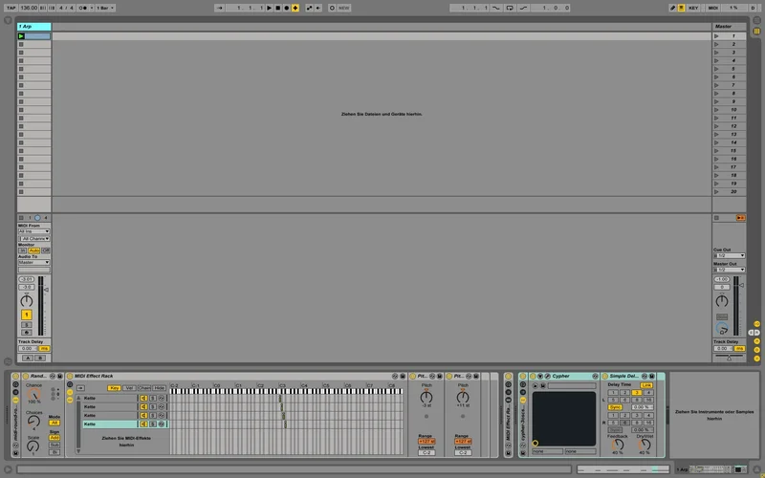Open the All Channels input dropdown
The image size is (765, 478).
34,238
